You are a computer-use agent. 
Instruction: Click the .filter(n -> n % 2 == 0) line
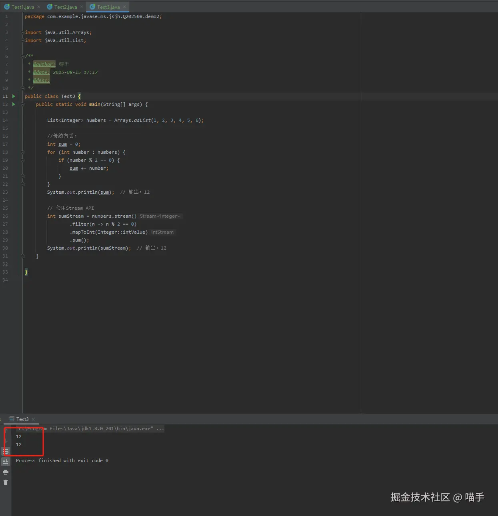coord(103,224)
